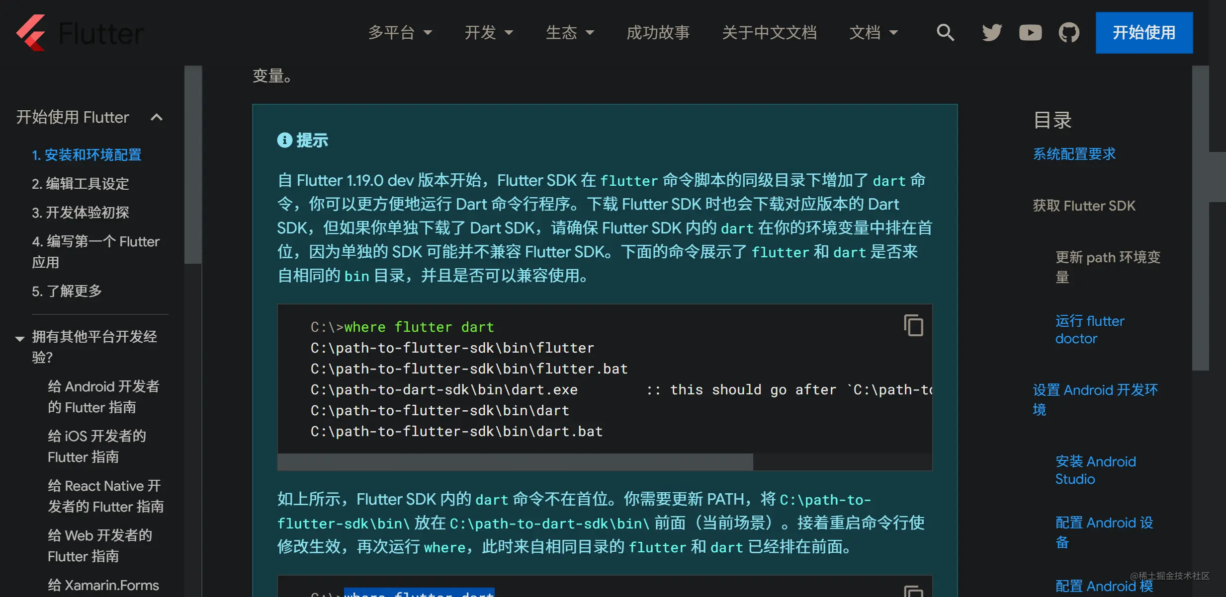Screen dimensions: 1226x597
Task: Open 关于中文文档 page
Action: coord(770,32)
